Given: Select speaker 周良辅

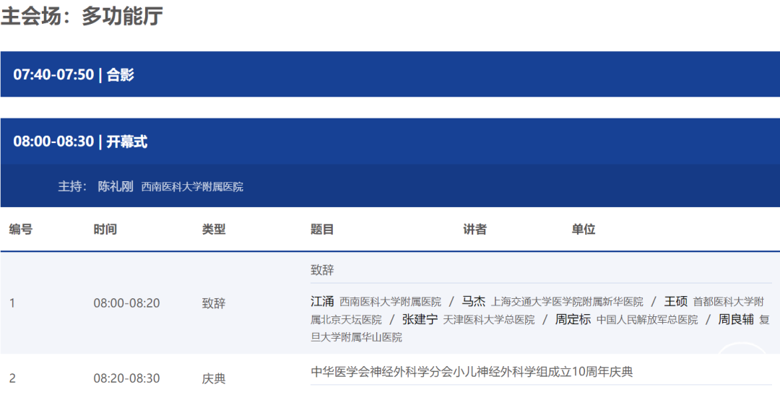Looking at the screenshot, I should pyautogui.click(x=735, y=319).
